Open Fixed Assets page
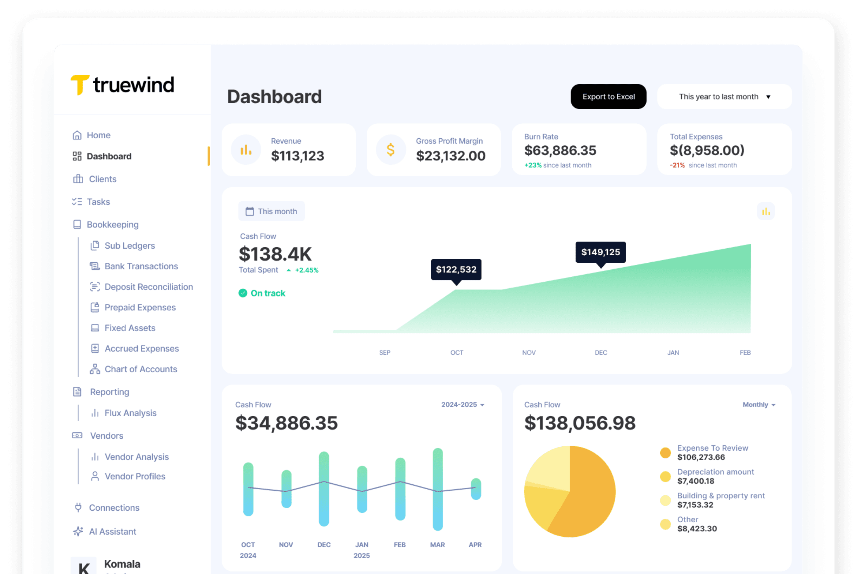 click(130, 328)
